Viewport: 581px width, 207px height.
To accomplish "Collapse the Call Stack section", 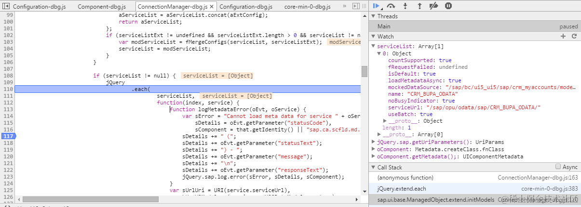I will (373, 168).
